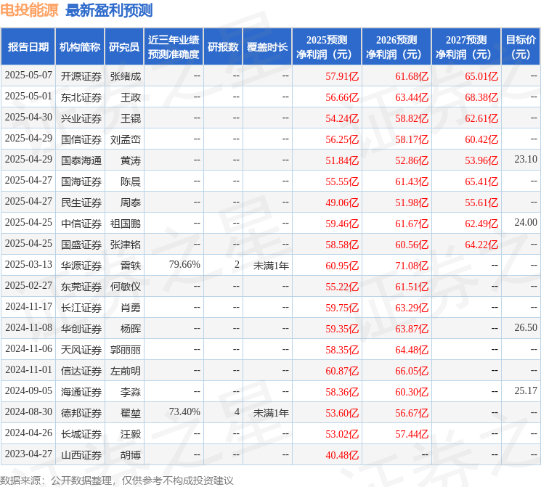Click analyst name 何敏仪

[x=126, y=287]
